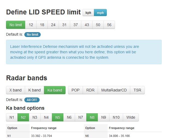Toggle K band radar detection
Image resolution: width=180 pixels, height=138 pixels.
click(x=34, y=90)
